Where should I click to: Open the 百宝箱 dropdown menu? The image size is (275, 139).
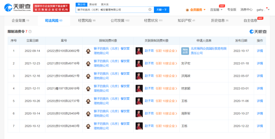216,10
